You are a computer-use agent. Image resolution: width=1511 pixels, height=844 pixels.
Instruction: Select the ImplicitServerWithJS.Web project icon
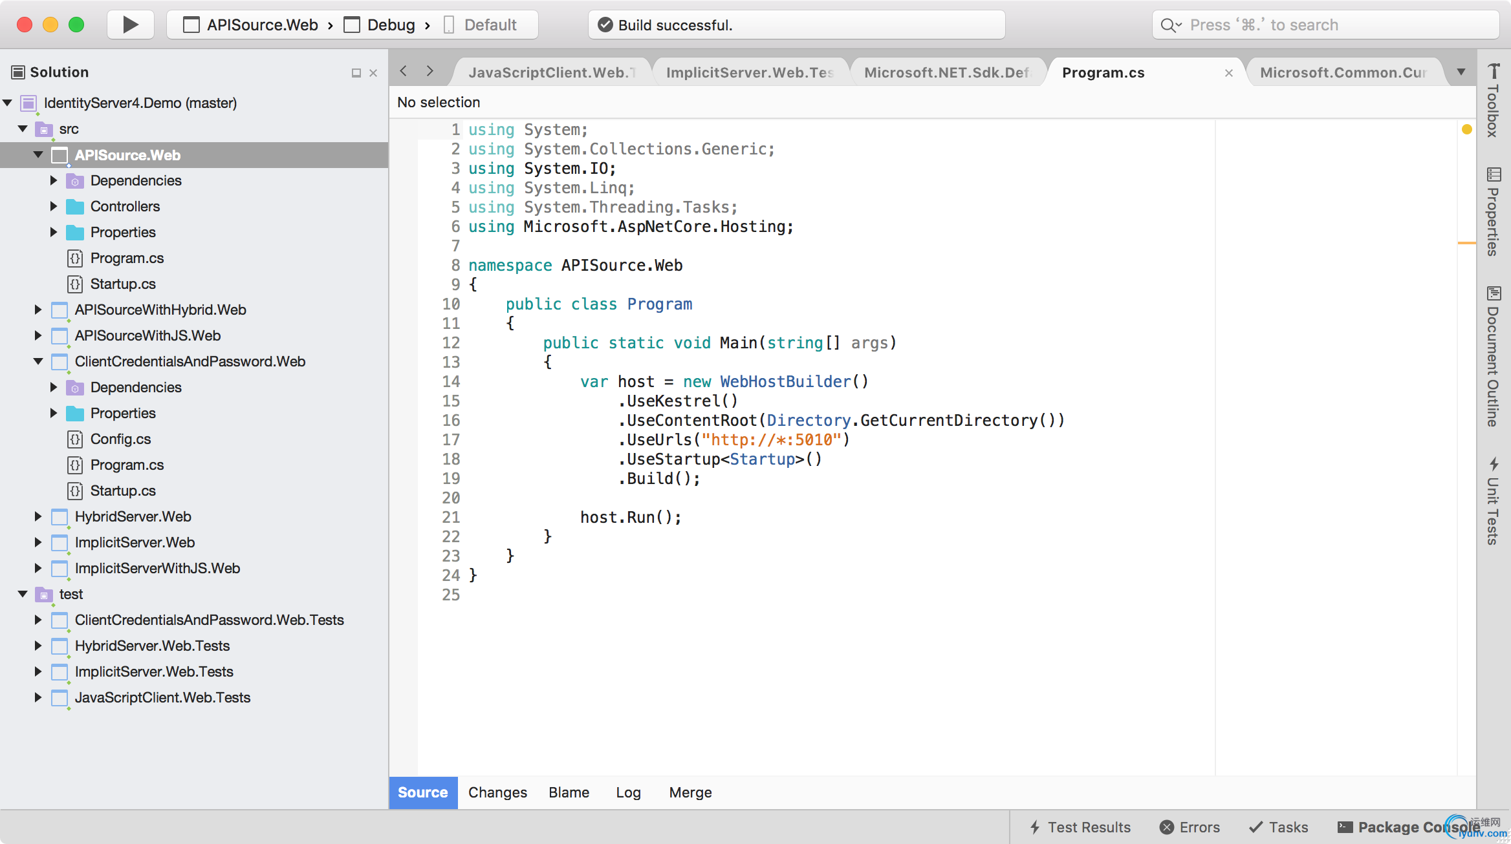[60, 569]
